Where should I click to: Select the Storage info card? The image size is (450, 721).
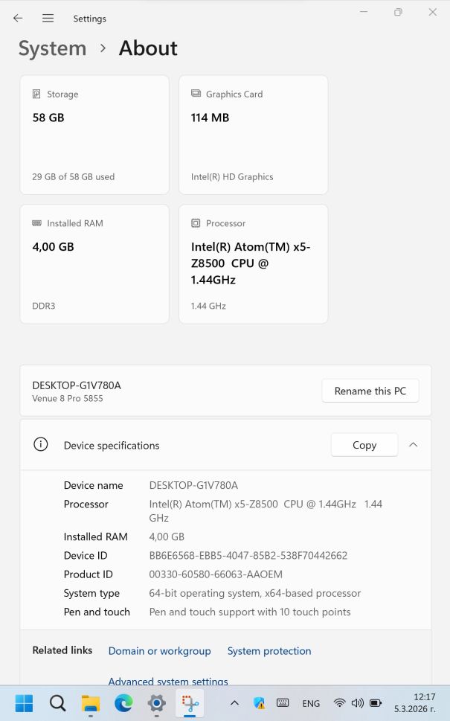click(x=94, y=135)
